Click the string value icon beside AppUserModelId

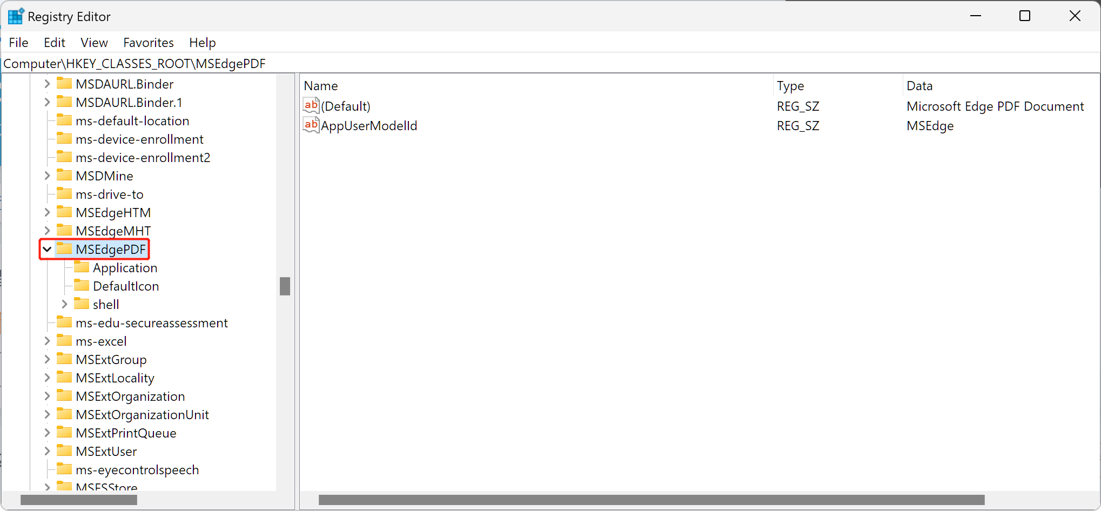coord(311,125)
